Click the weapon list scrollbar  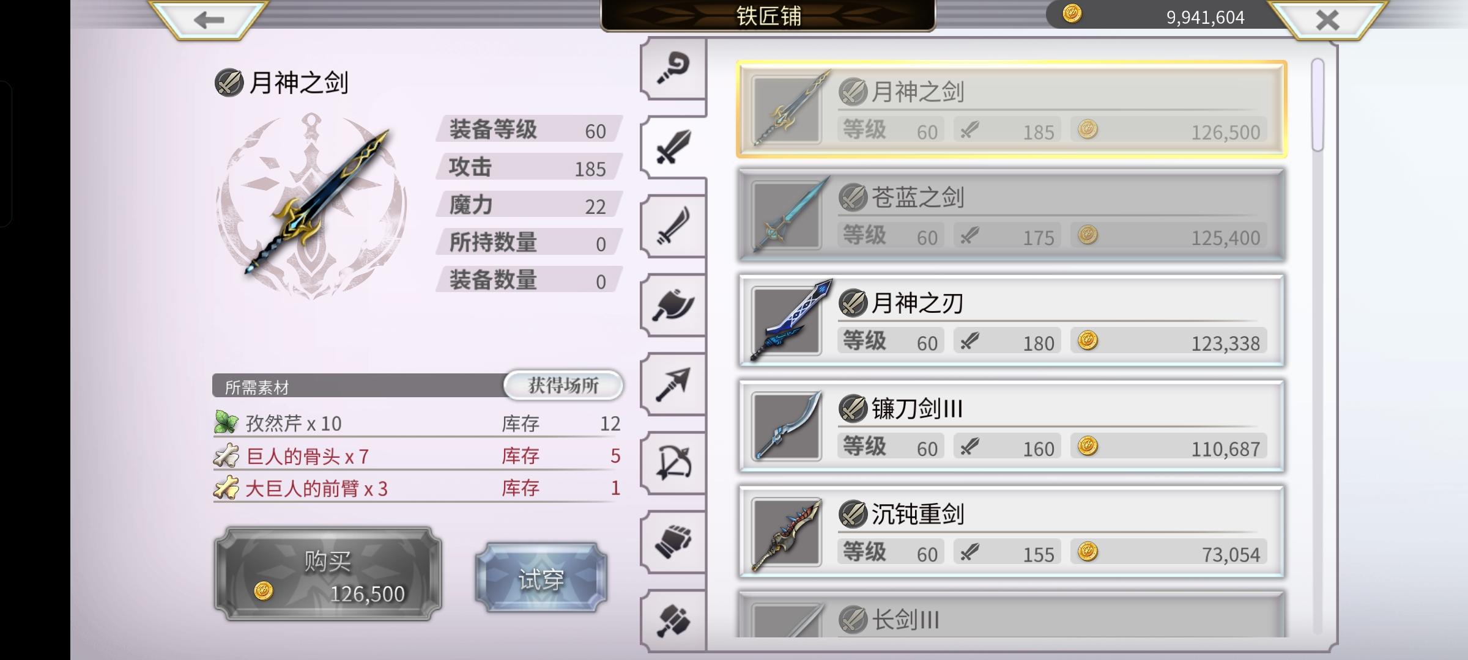pos(1318,105)
